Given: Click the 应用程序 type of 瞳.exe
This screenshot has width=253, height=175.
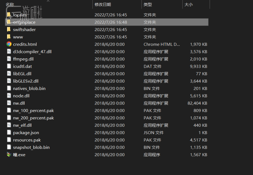Looking at the screenshot, I should click(152, 155).
